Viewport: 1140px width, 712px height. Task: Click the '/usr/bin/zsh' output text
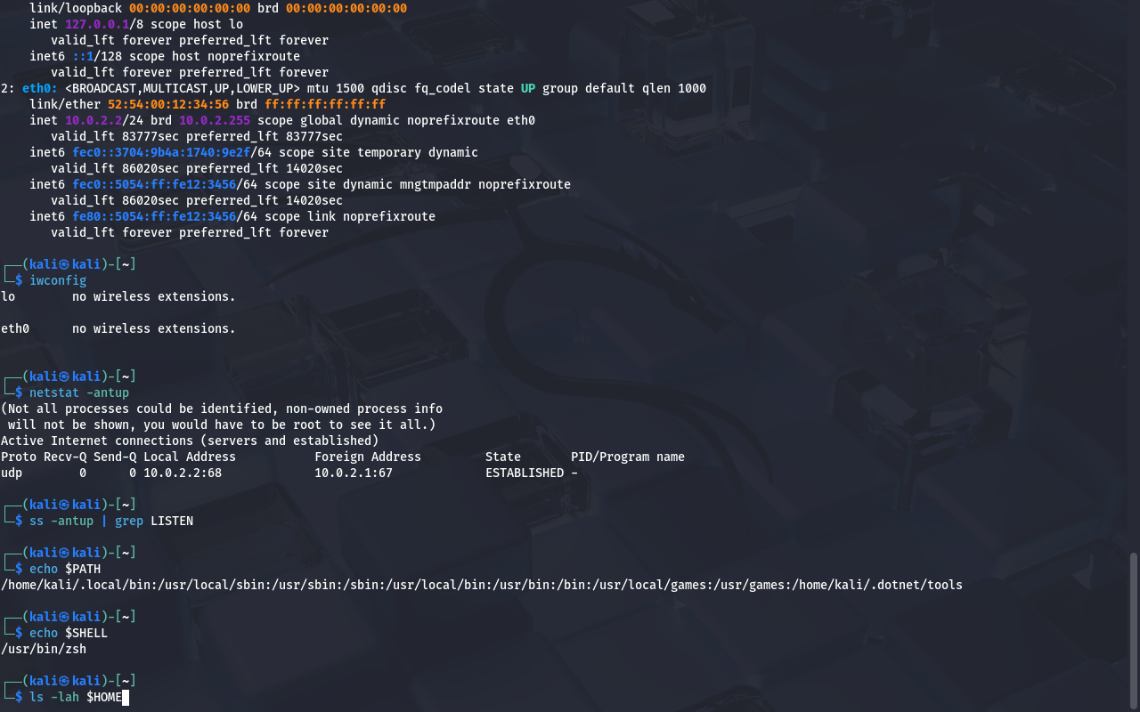pos(44,649)
